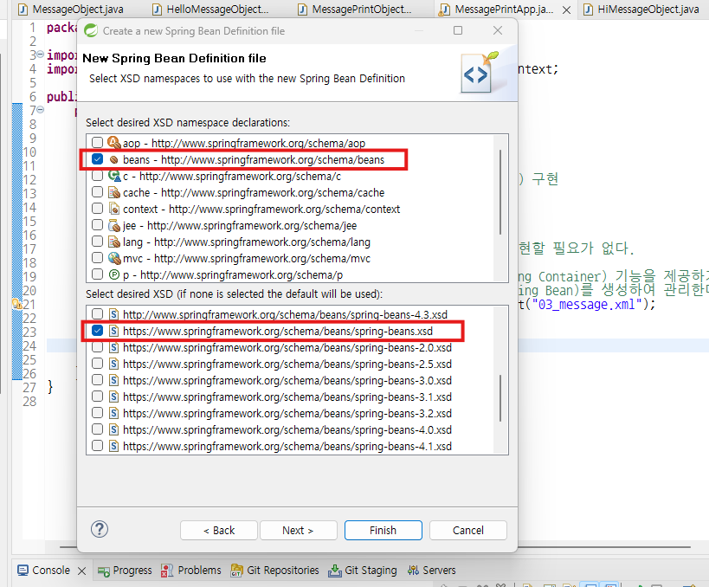Click the spring-beans-3.0.xsd file icon
The width and height of the screenshot is (709, 587).
pos(114,380)
